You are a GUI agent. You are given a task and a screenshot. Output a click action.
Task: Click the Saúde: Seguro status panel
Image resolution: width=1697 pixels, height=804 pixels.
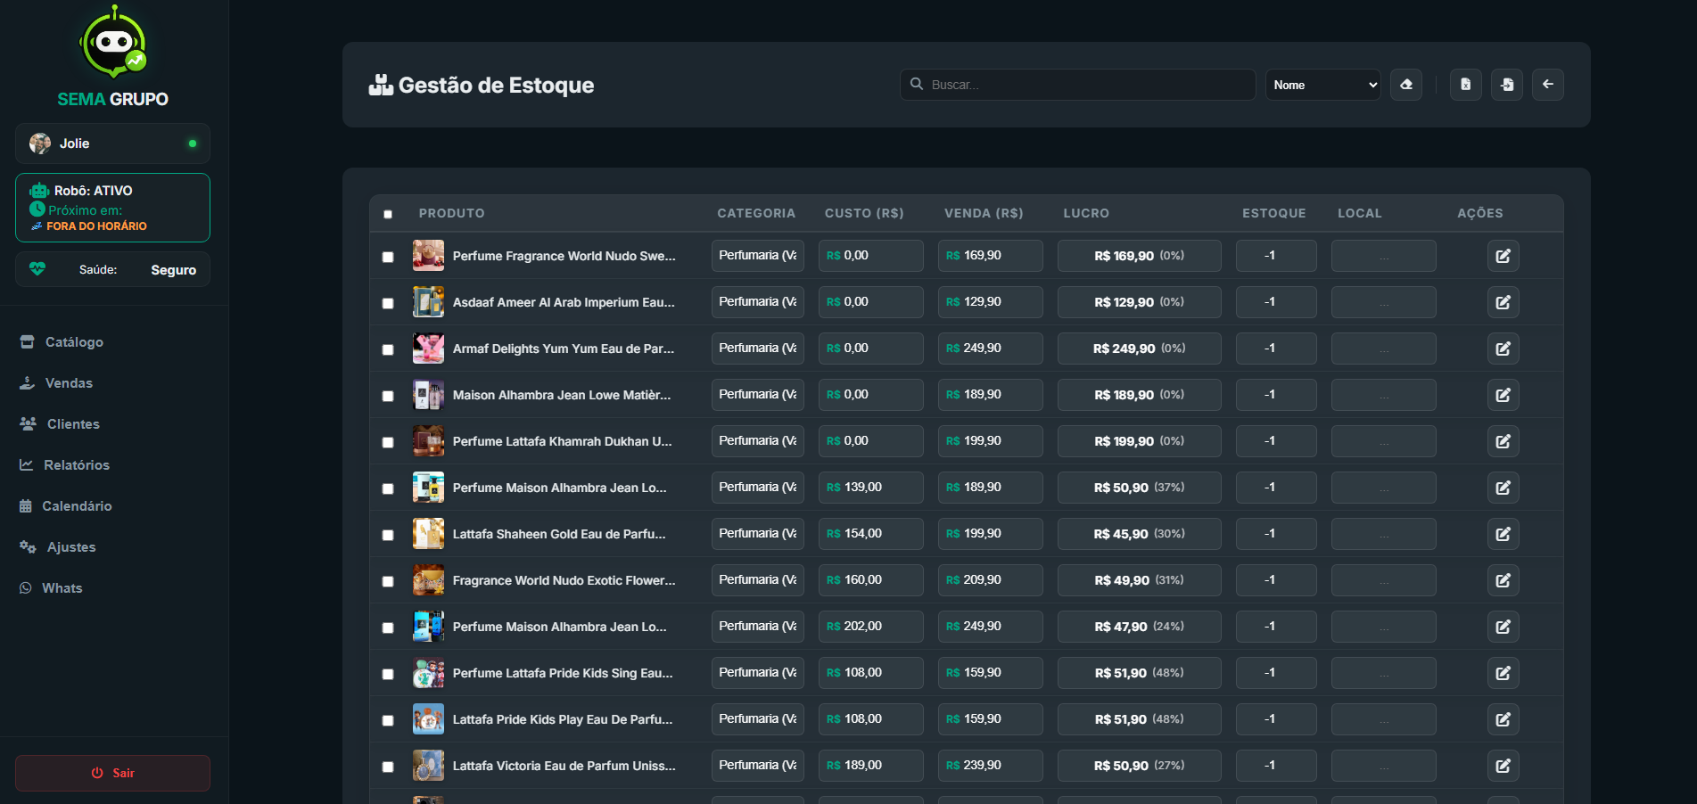[x=112, y=269]
